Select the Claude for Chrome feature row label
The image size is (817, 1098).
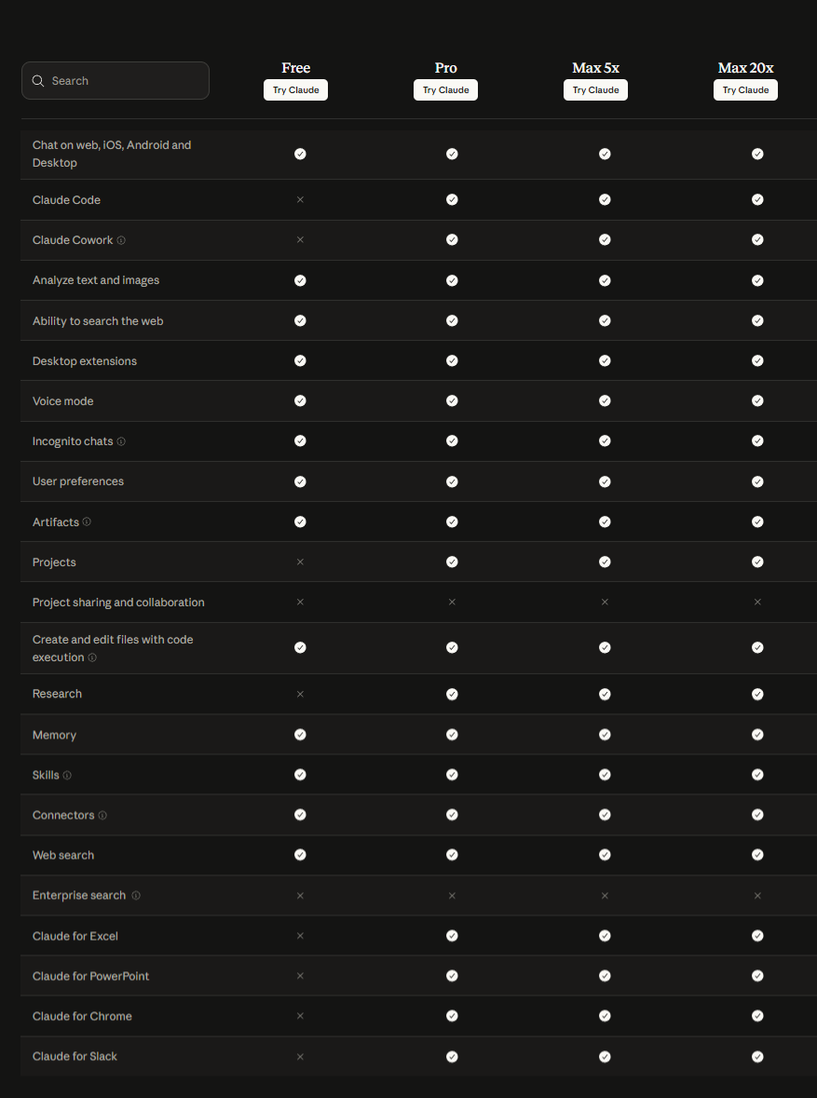[82, 1016]
